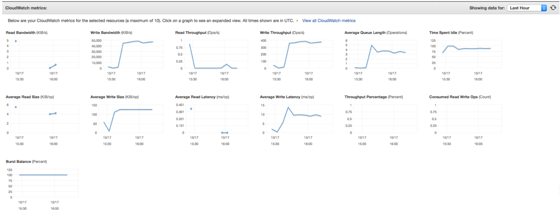The image size is (560, 211).
Task: Click the refresh metrics icon
Action: tap(553, 8)
